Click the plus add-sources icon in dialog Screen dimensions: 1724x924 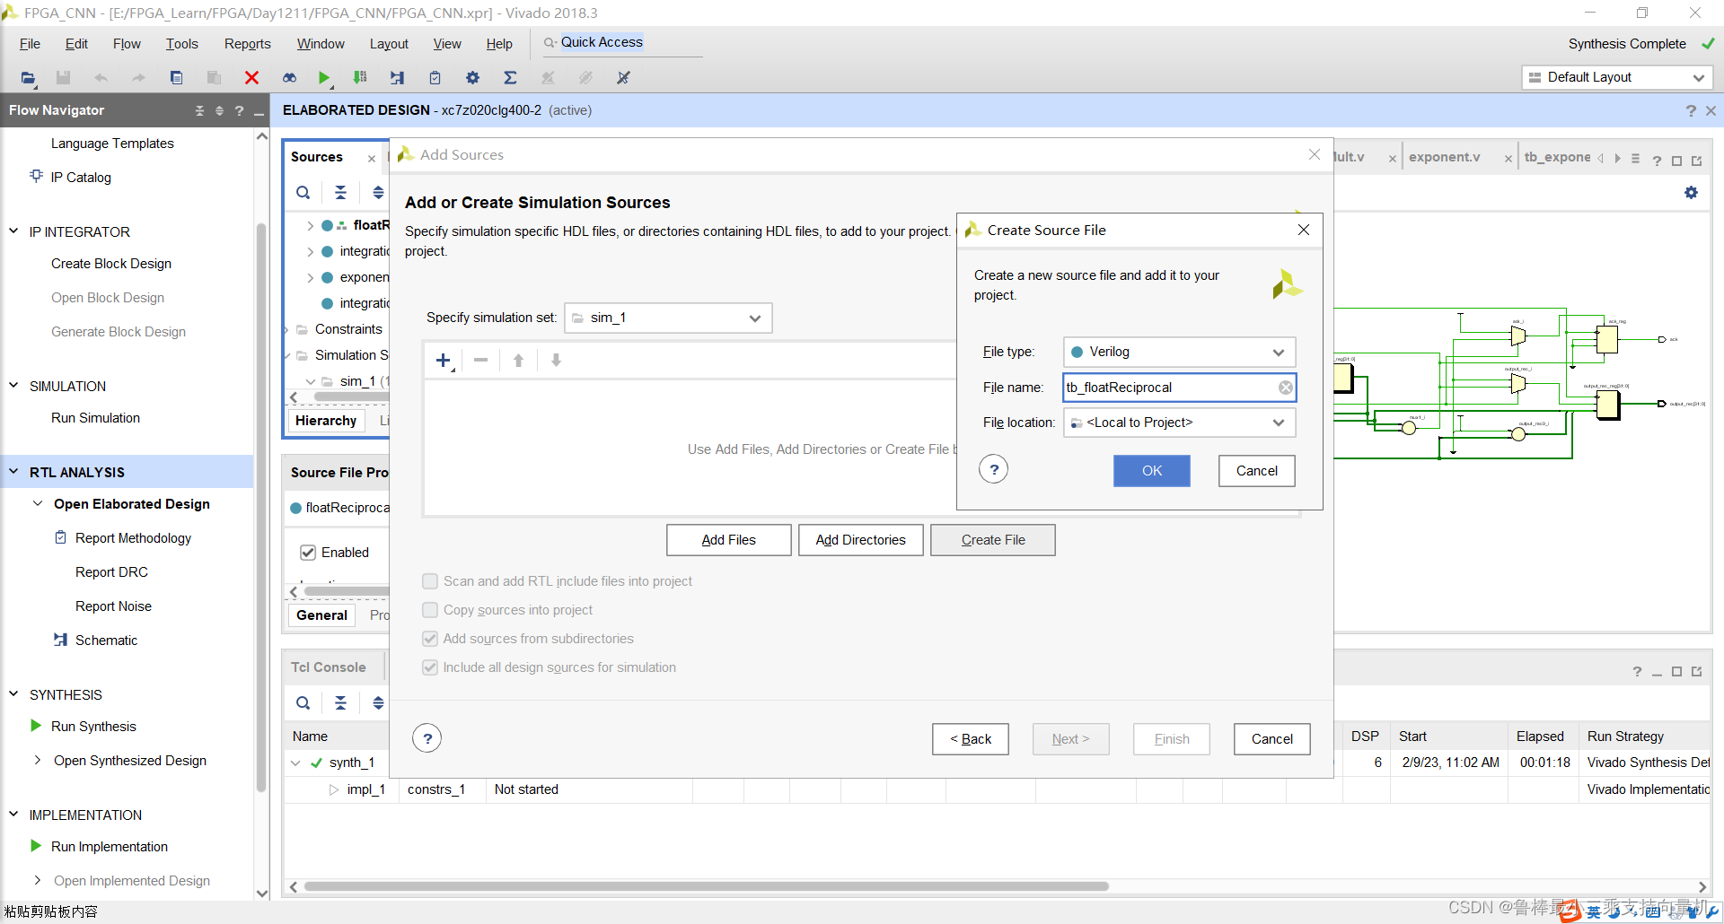coord(444,361)
